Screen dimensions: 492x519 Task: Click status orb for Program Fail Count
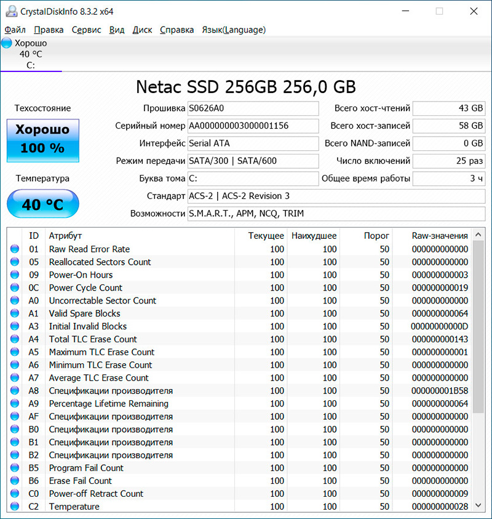point(15,469)
